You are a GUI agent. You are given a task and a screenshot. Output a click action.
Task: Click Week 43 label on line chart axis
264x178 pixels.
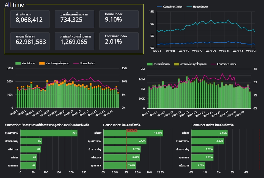[238, 51]
